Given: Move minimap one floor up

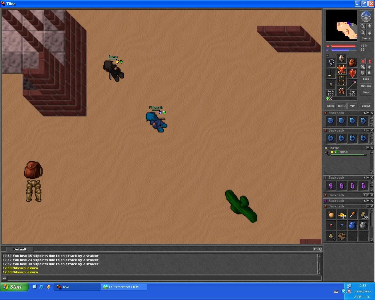Looking at the screenshot, I should pos(369,26).
